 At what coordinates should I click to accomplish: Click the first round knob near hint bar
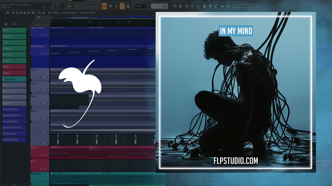coord(55,6)
